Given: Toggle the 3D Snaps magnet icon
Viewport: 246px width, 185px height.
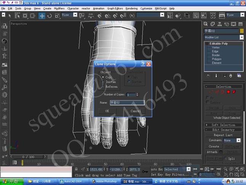Looking at the screenshot, I should (99, 16).
